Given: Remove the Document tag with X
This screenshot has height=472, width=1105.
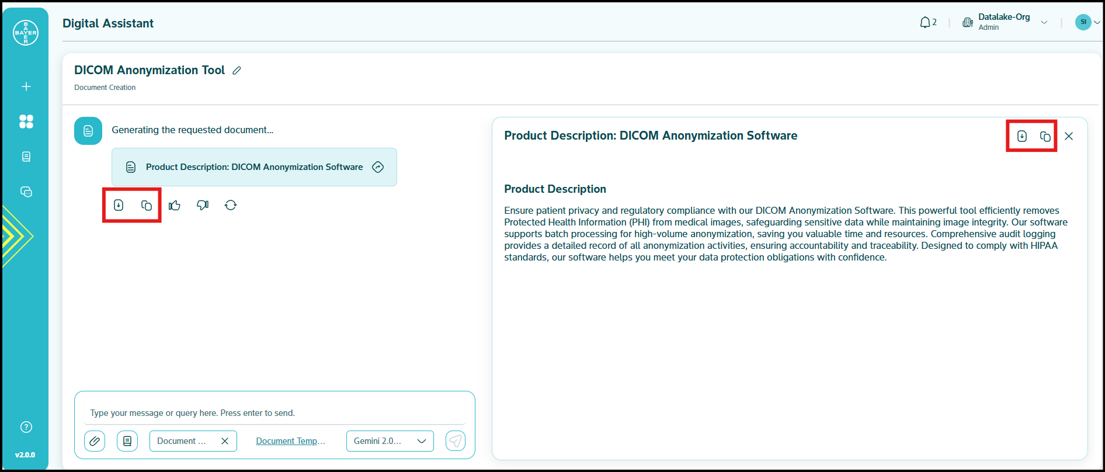Looking at the screenshot, I should 225,441.
